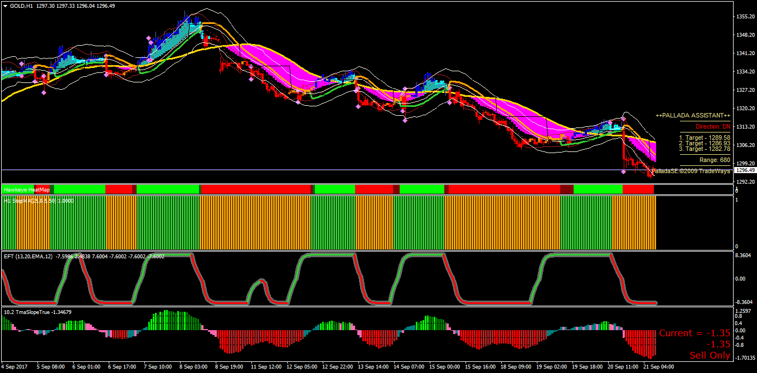Click the Direction: DN label
The height and width of the screenshot is (373, 757).
713,127
